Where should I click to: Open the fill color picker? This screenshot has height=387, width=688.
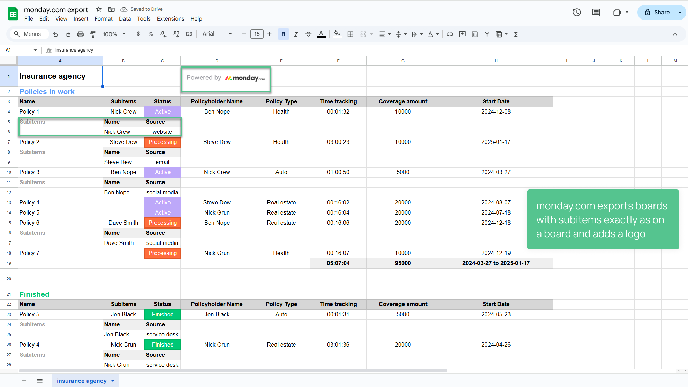click(x=337, y=34)
